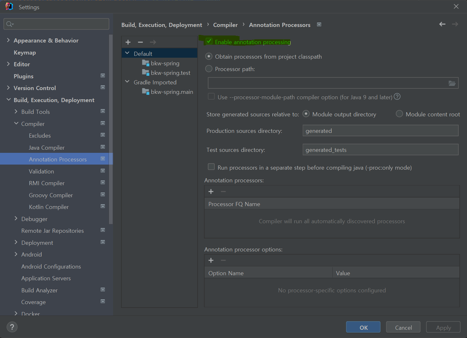Click the bkw-spring.main module folder icon
Viewport: 467px width, 338px height.
click(146, 91)
